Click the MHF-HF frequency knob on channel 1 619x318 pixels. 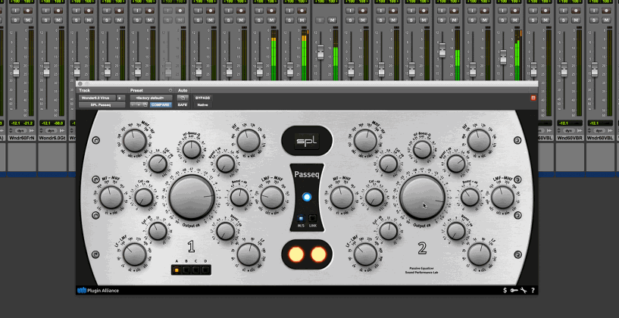tap(135, 141)
